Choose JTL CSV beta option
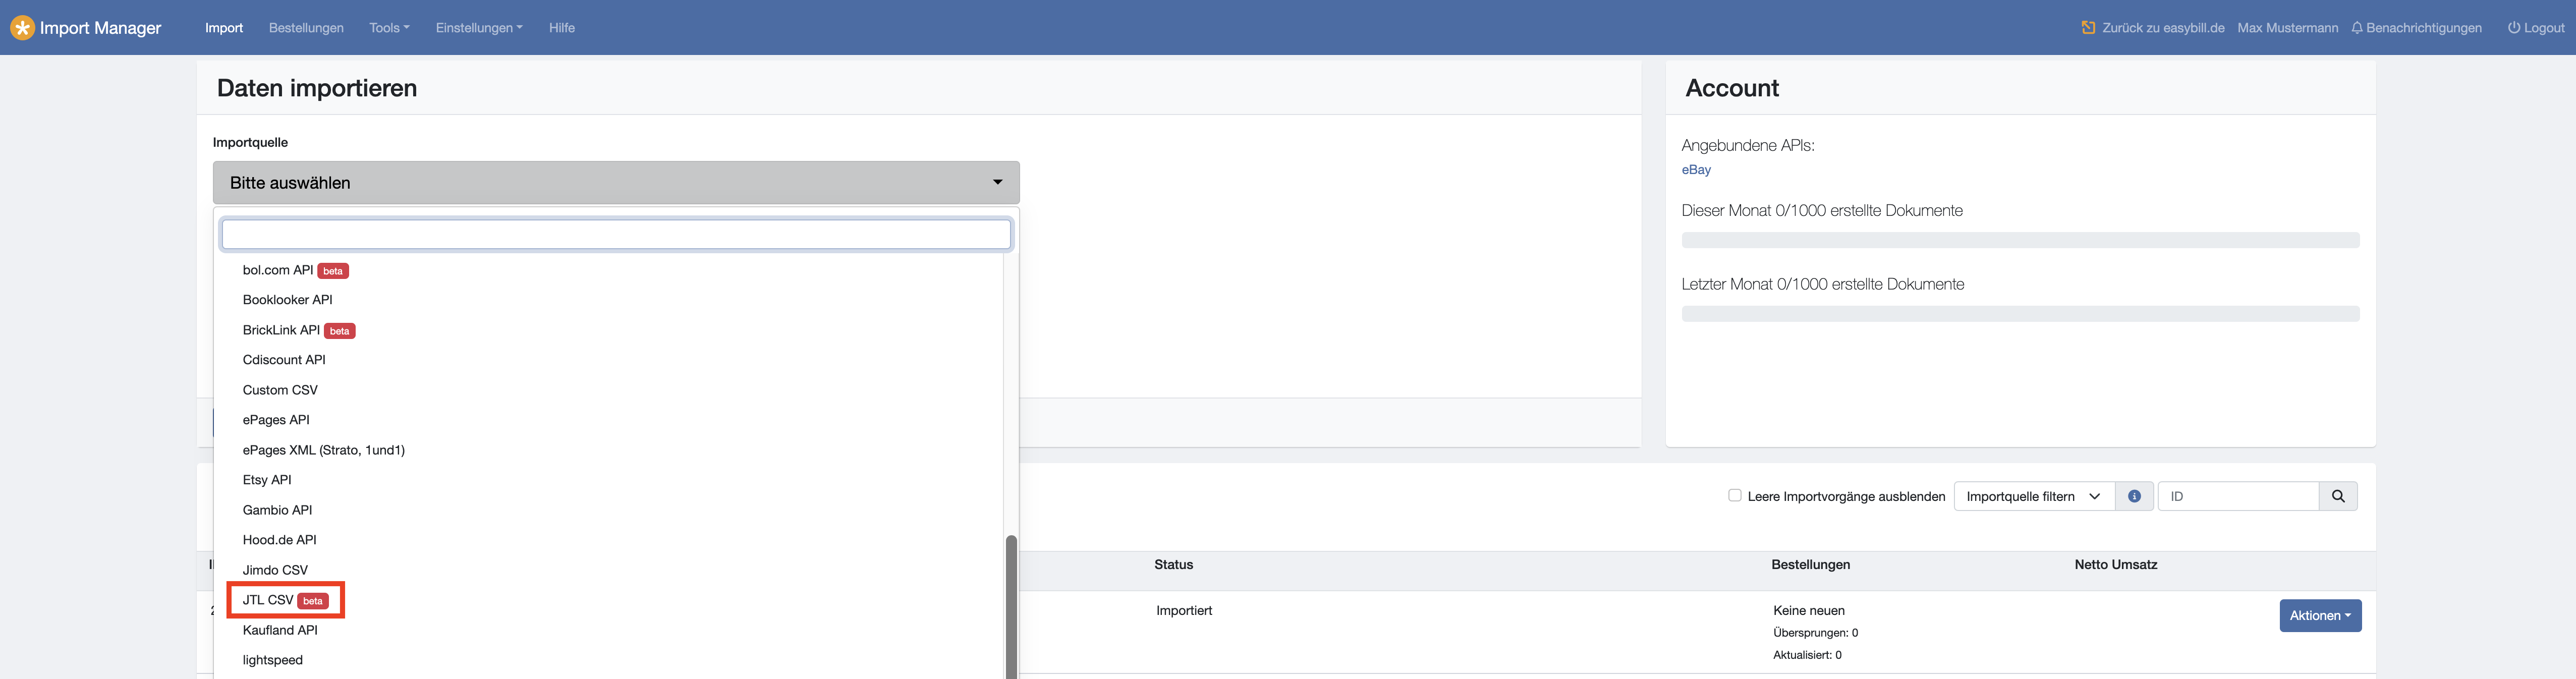2576x679 pixels. point(608,600)
